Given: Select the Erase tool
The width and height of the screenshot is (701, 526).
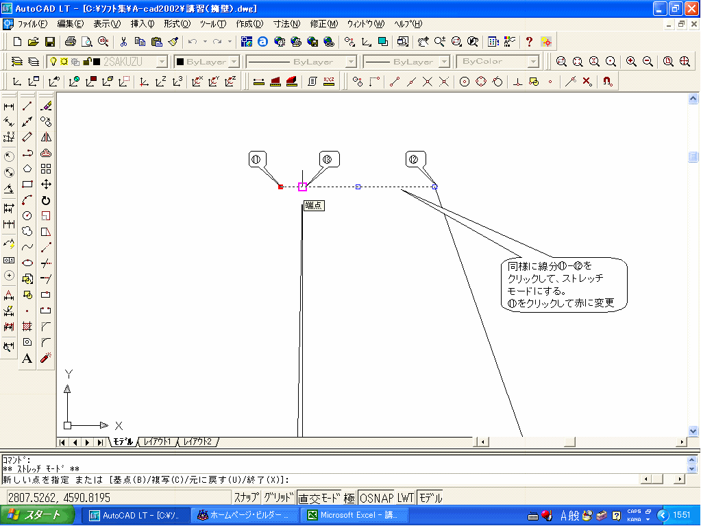Looking at the screenshot, I should [x=46, y=106].
